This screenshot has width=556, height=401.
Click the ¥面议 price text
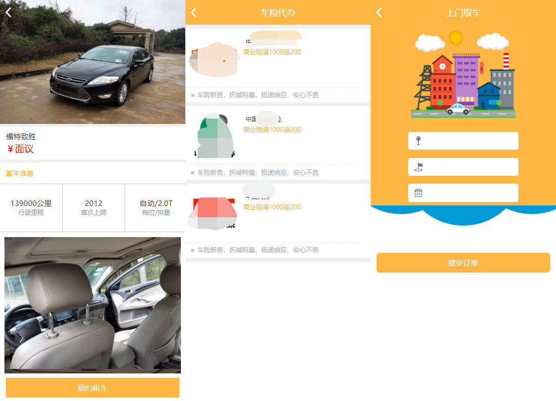[21, 149]
